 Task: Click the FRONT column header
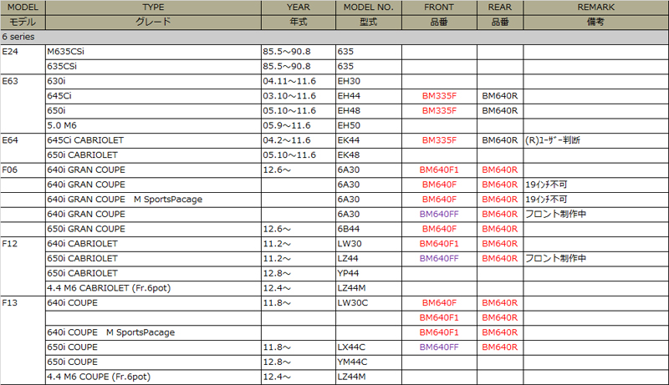tap(439, 8)
